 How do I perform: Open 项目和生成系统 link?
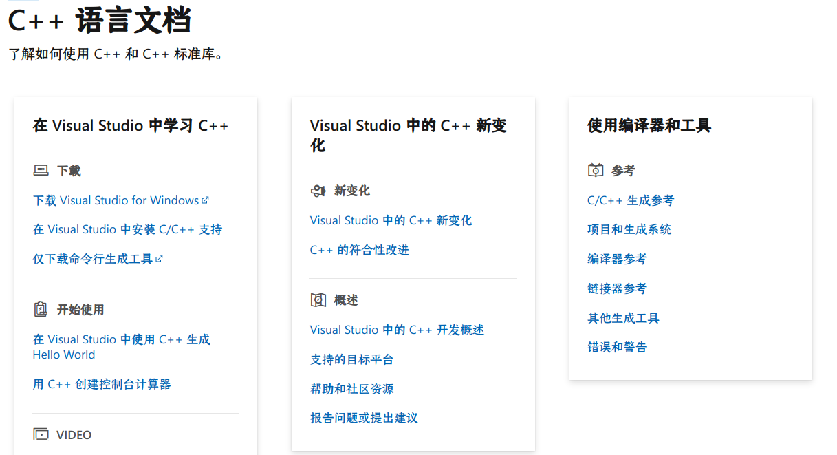[x=629, y=229]
